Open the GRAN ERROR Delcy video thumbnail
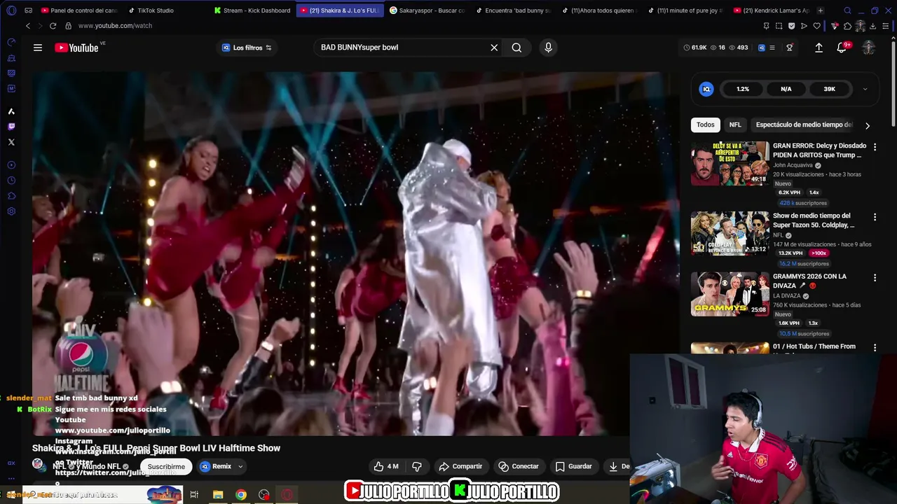This screenshot has height=504, width=897. pos(730,163)
